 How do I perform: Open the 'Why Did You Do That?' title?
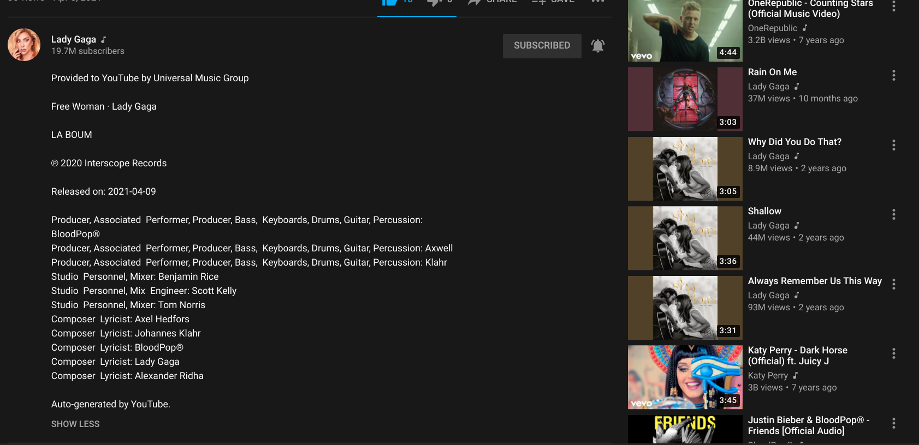point(795,142)
